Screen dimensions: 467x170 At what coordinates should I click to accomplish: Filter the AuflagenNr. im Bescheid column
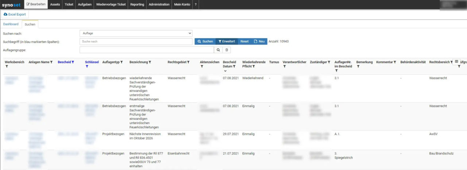coord(336,70)
